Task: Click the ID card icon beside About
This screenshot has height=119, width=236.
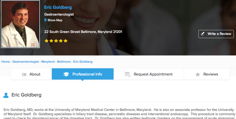Action: [24, 74]
